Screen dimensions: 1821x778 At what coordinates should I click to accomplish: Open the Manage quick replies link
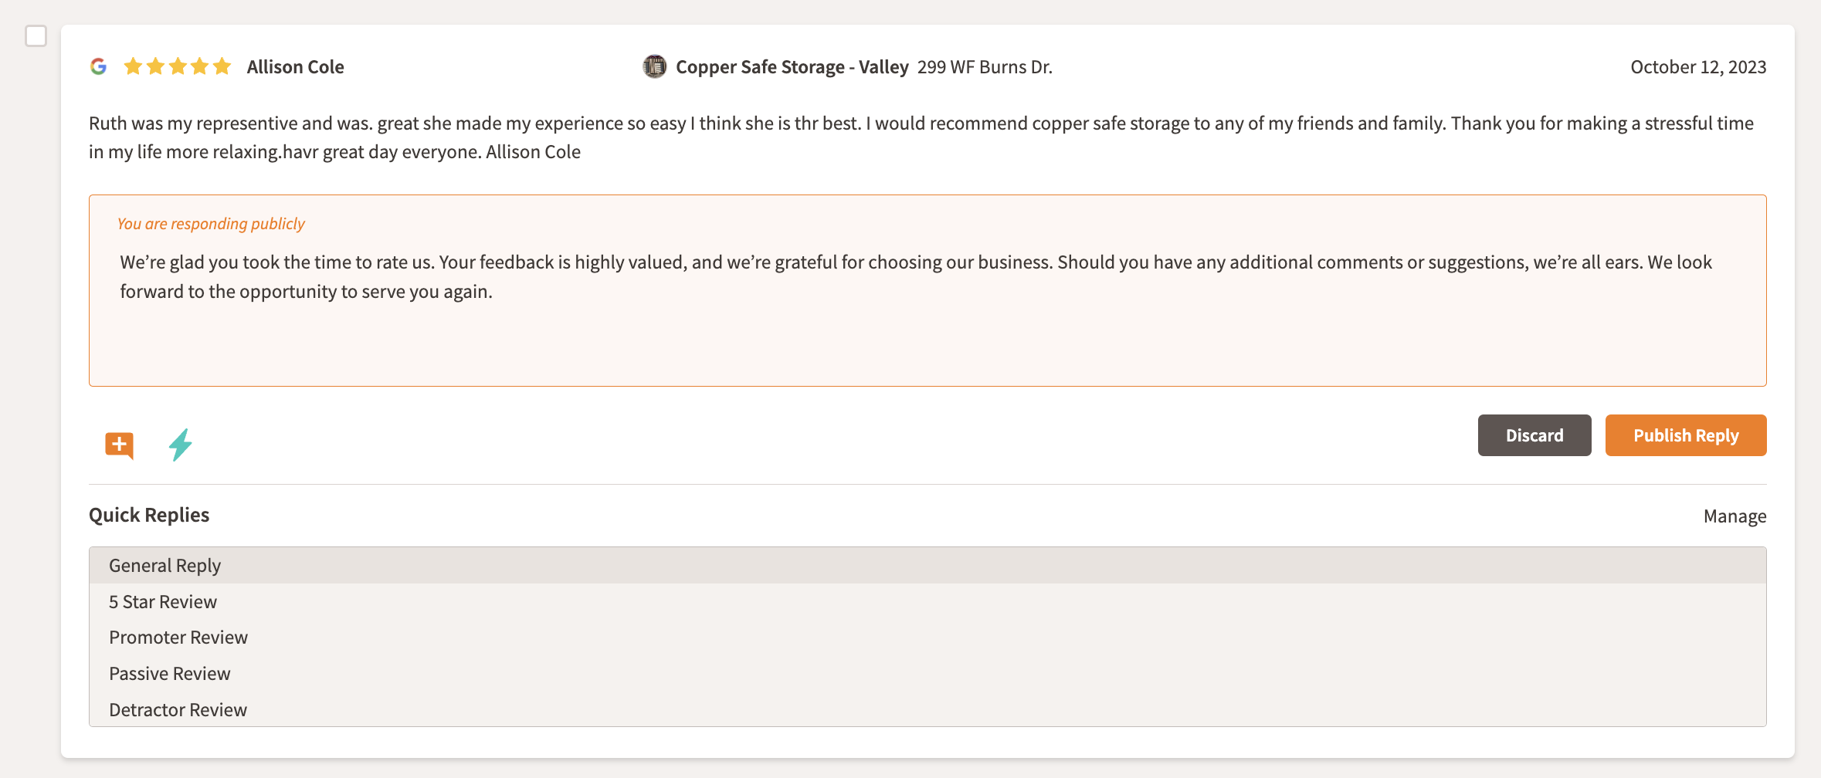point(1735,516)
